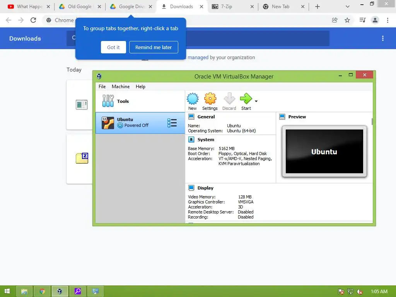The image size is (396, 297).
Task: Open the Help menu in VirtualBox
Action: point(140,86)
